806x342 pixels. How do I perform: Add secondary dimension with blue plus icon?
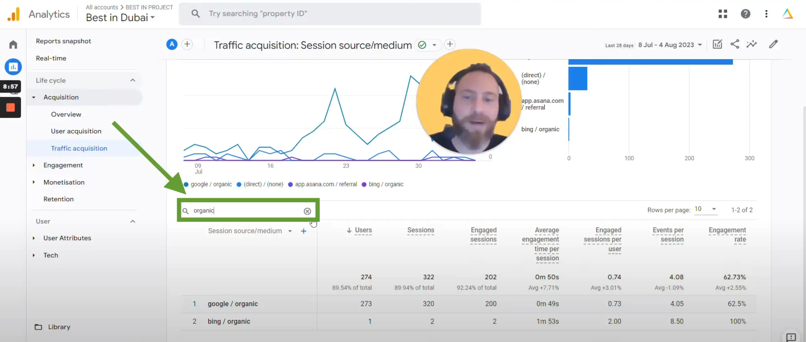pos(303,231)
